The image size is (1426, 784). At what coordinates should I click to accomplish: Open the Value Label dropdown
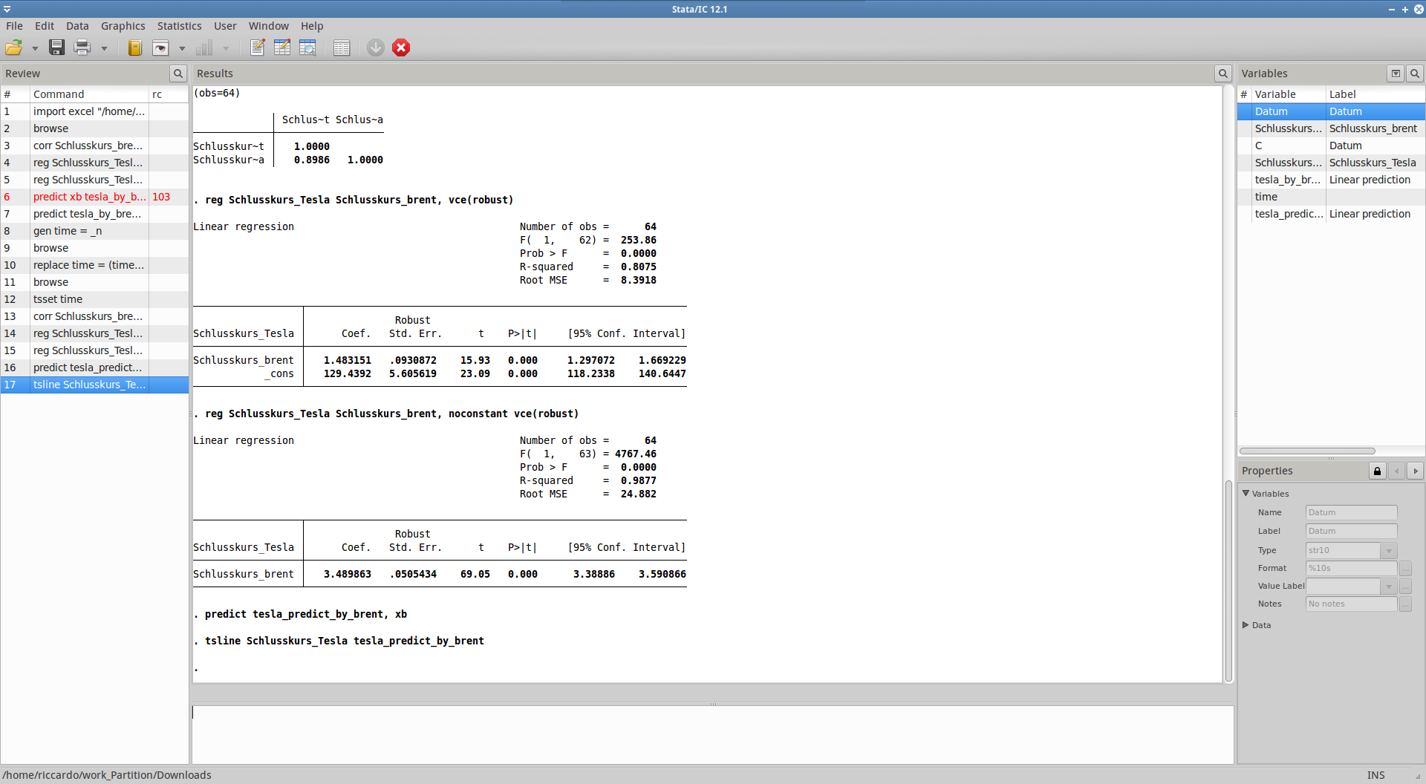1389,587
